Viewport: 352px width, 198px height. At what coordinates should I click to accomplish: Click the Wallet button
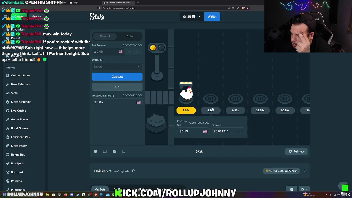click(x=212, y=17)
